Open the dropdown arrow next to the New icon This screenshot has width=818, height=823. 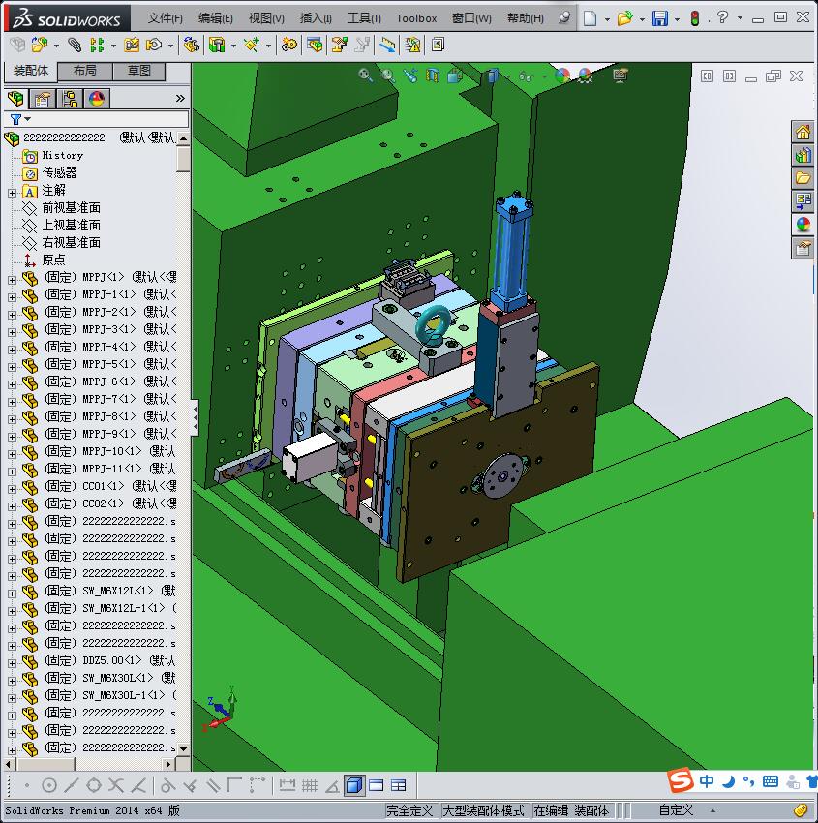point(607,19)
